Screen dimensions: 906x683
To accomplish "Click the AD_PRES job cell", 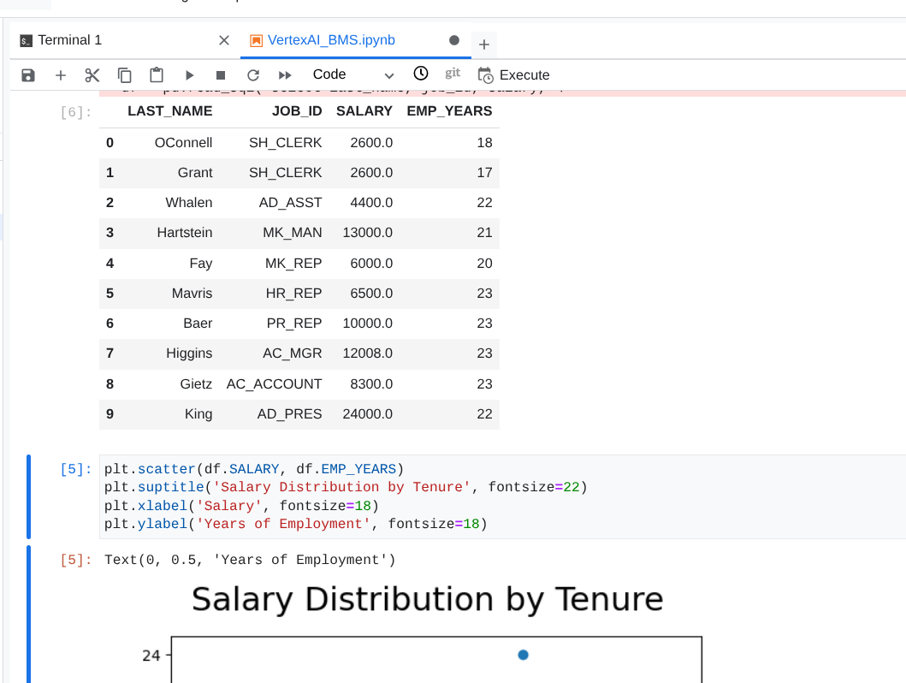I will [289, 414].
